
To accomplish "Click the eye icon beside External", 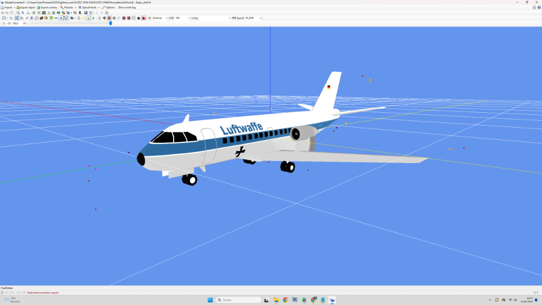I will pyautogui.click(x=150, y=18).
